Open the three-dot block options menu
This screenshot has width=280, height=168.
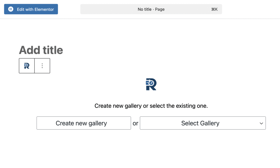click(42, 66)
